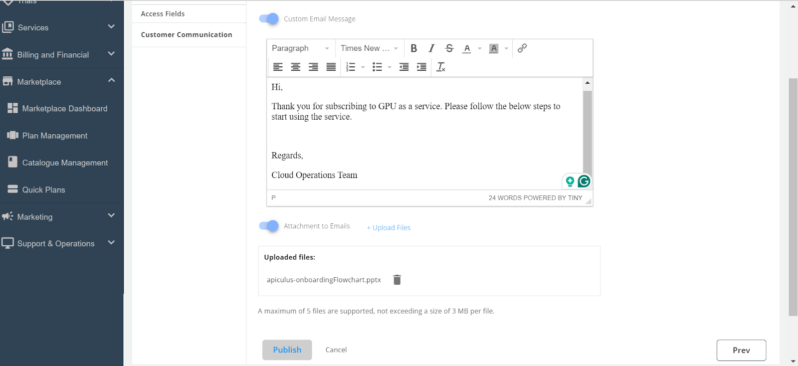Click the apiculus-onboardingFlowchart.pptx file name
Image resolution: width=798 pixels, height=366 pixels.
point(324,280)
